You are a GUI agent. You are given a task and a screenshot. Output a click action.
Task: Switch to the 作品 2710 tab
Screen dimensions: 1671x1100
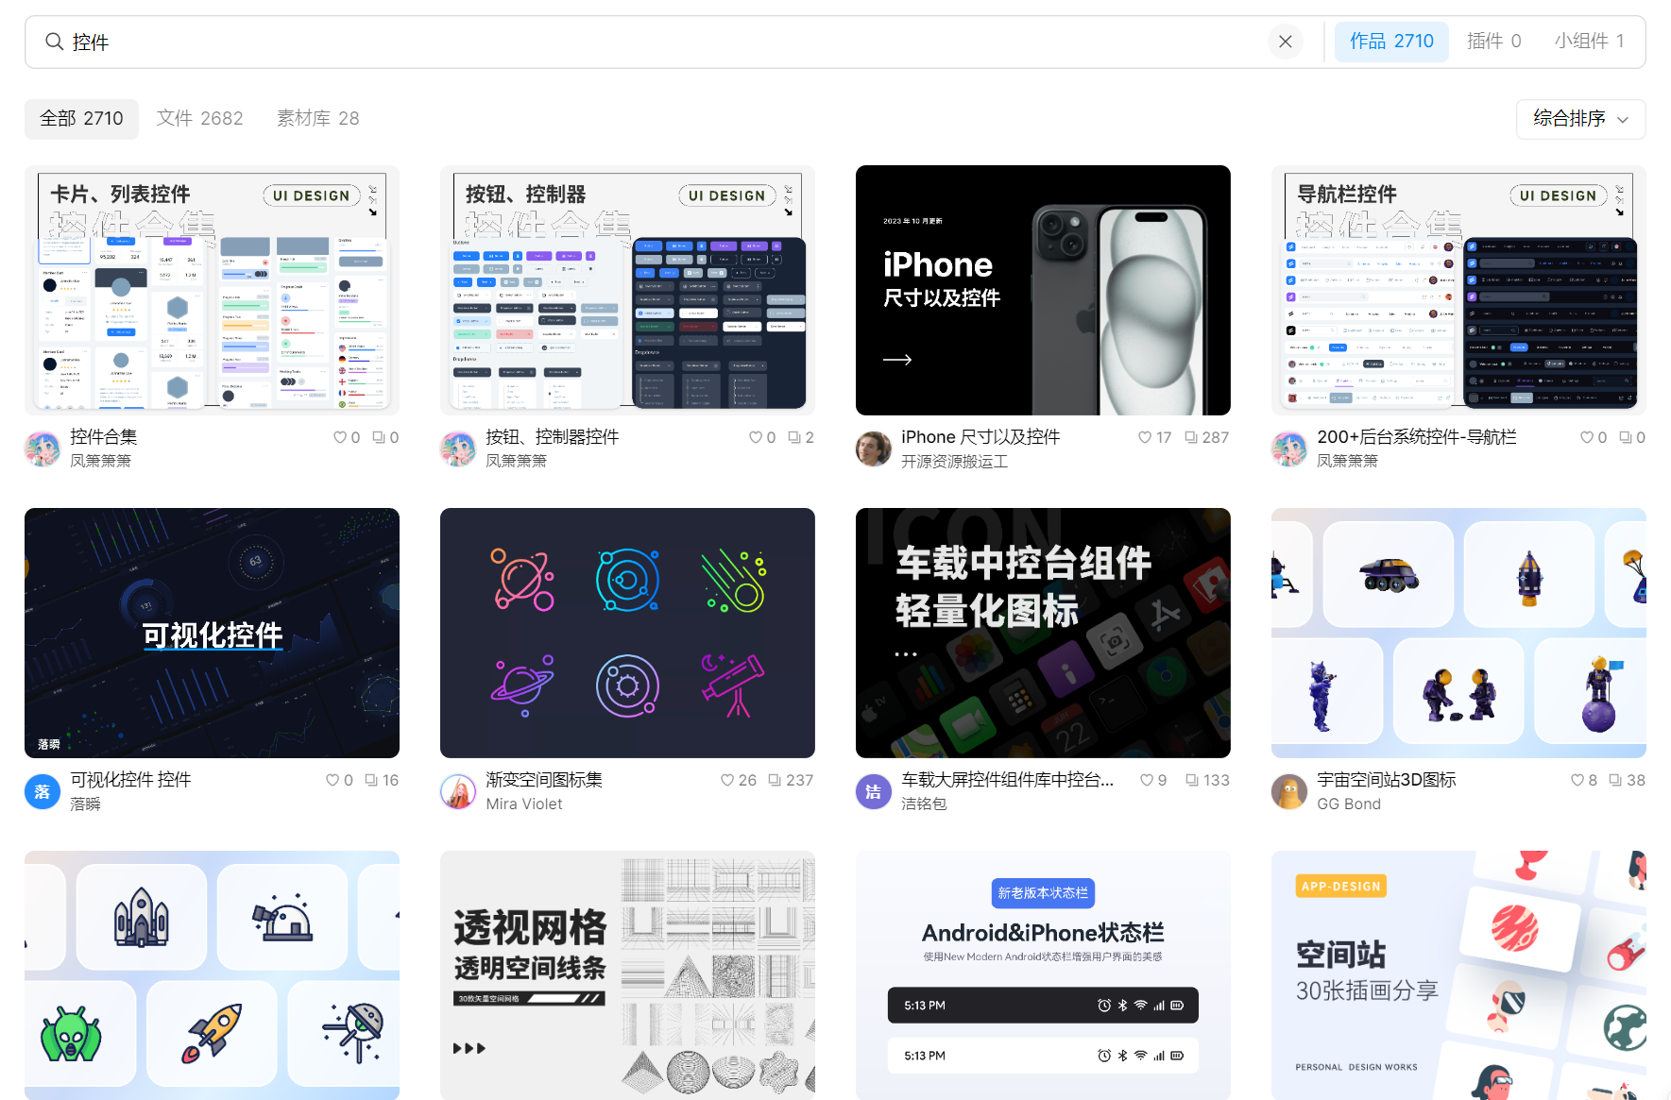point(1391,42)
